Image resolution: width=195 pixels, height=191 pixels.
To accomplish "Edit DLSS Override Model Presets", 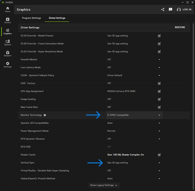I will [159, 36].
